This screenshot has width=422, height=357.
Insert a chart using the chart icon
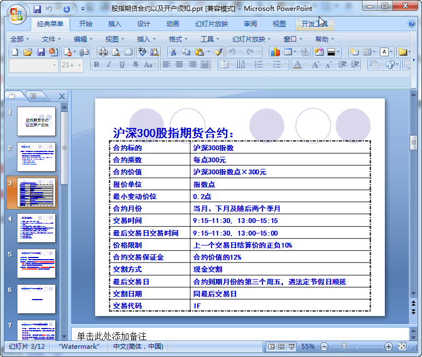275,52
